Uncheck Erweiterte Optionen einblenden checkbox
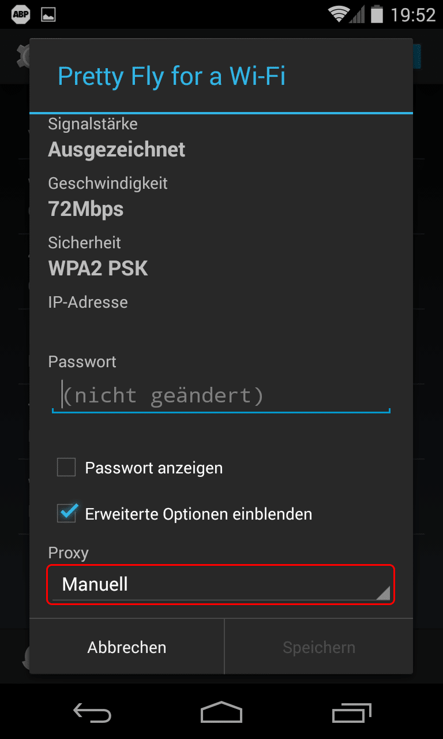 (x=66, y=513)
